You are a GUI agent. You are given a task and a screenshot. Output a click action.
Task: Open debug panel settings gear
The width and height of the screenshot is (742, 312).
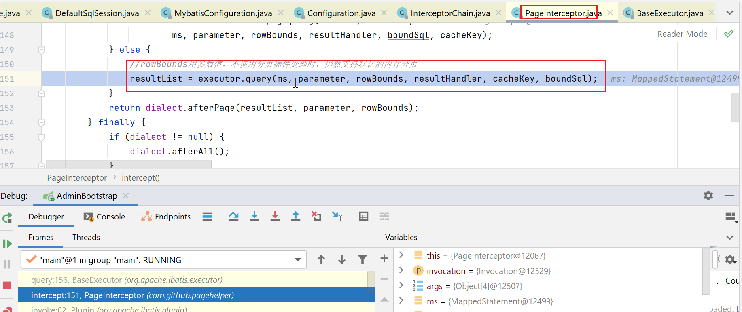708,196
